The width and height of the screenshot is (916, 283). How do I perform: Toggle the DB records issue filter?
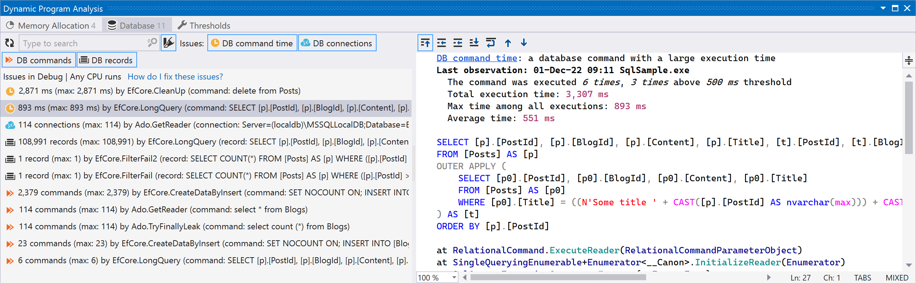[x=107, y=60]
